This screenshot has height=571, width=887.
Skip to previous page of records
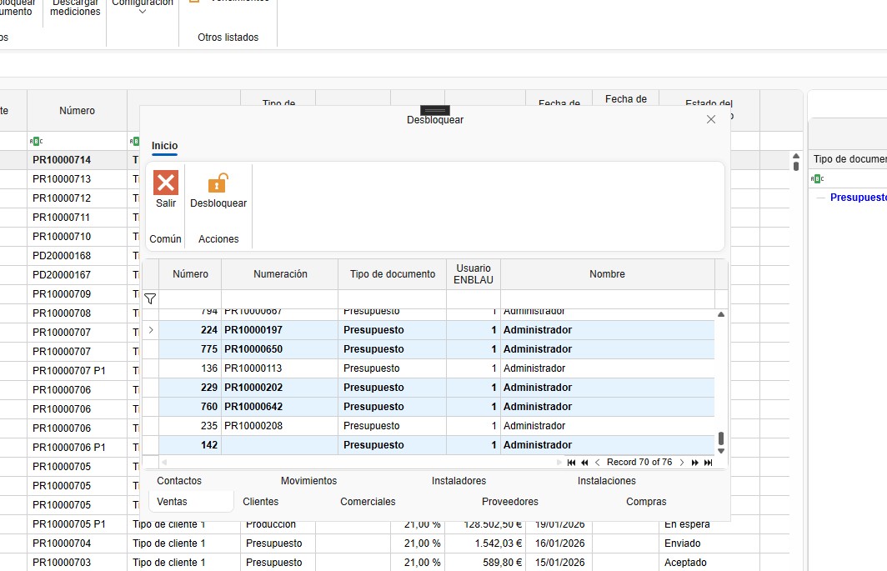[584, 463]
